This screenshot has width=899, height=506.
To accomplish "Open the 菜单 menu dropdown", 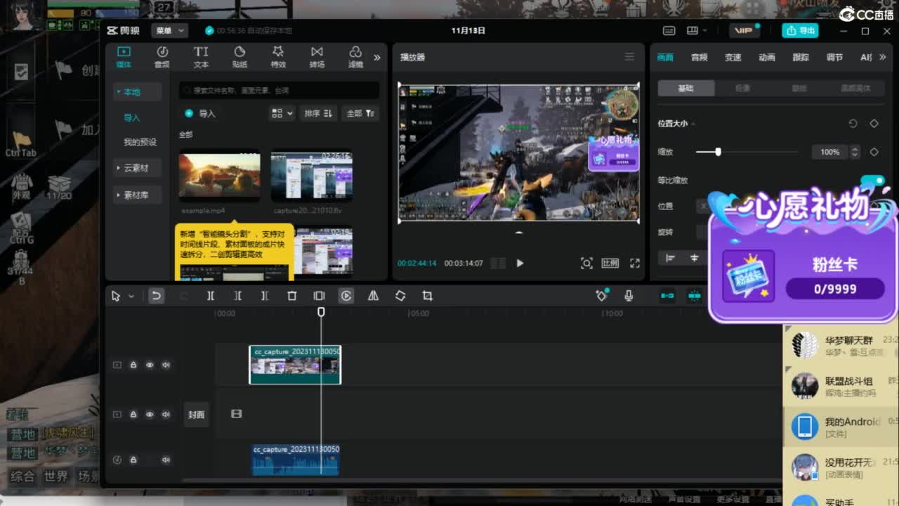I will point(169,31).
